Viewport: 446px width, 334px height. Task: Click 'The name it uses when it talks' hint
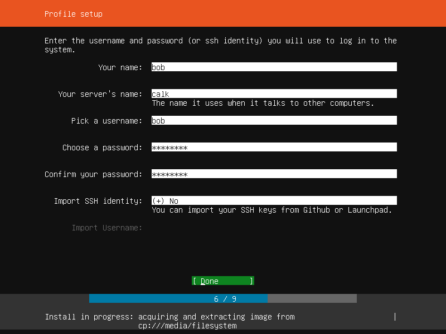point(263,103)
